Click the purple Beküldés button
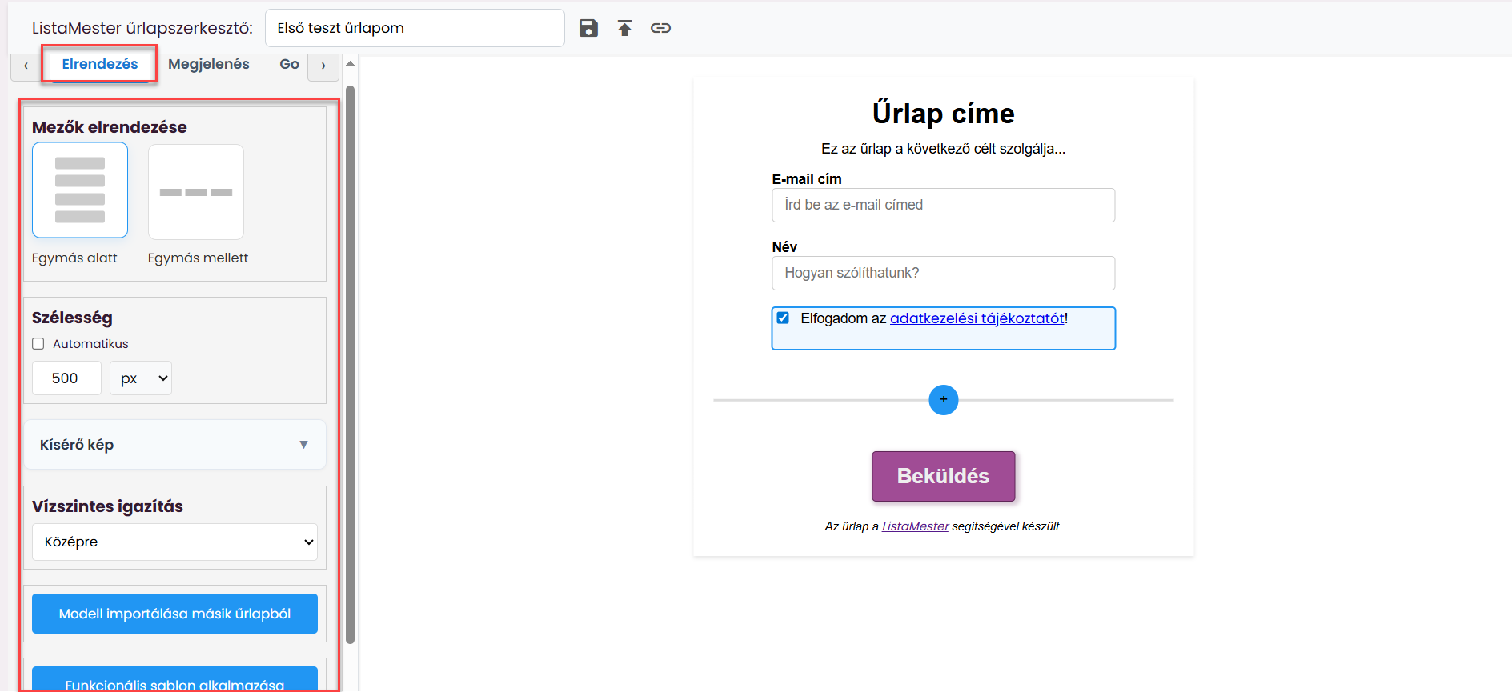 943,476
